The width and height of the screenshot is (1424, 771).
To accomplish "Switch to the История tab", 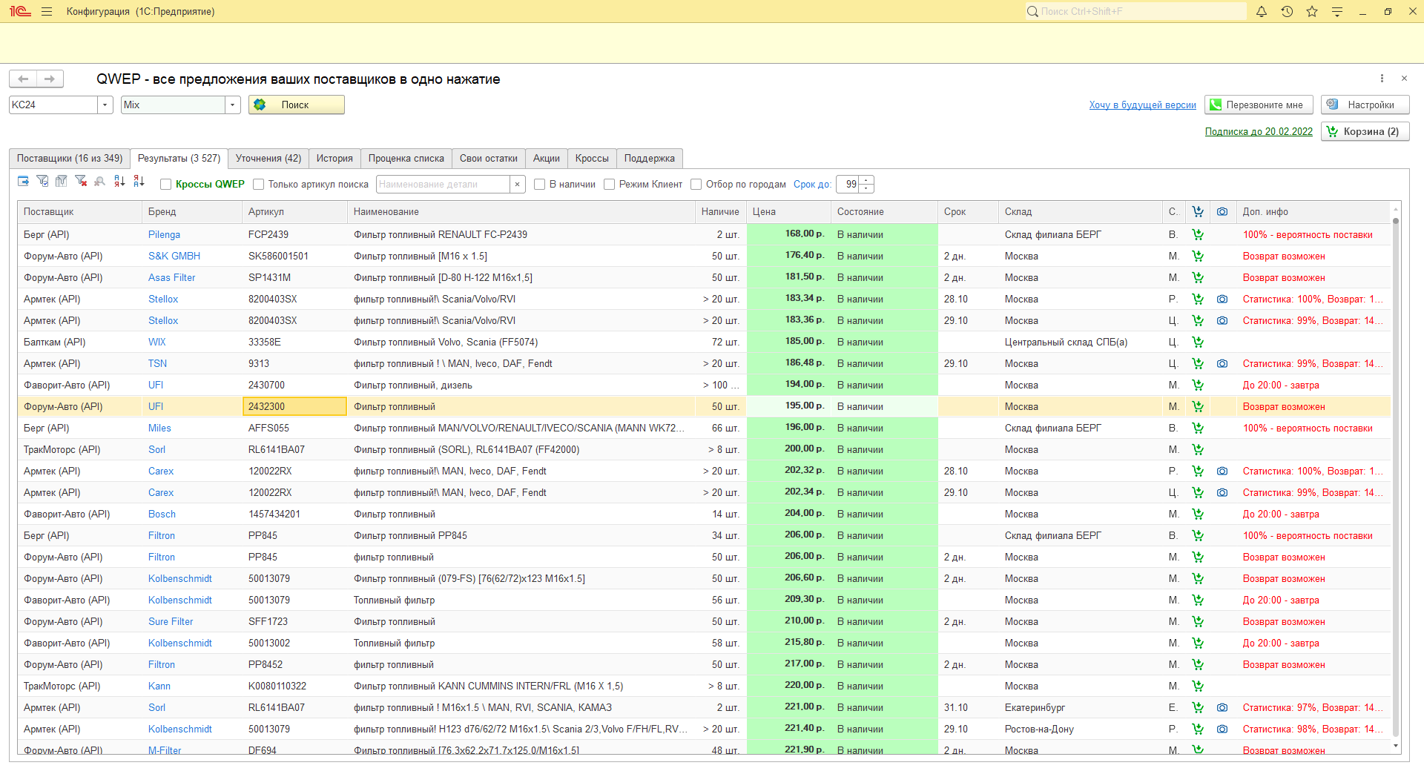I will pos(334,159).
